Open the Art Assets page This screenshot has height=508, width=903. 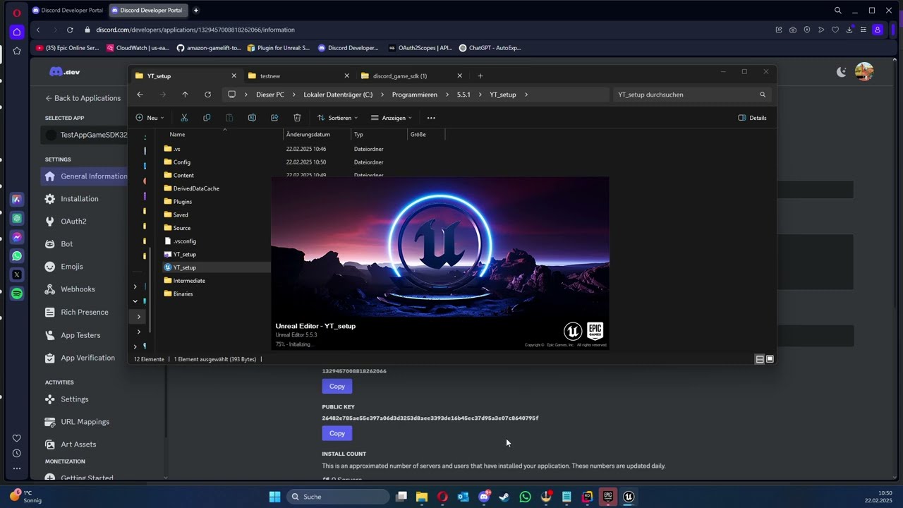click(78, 445)
